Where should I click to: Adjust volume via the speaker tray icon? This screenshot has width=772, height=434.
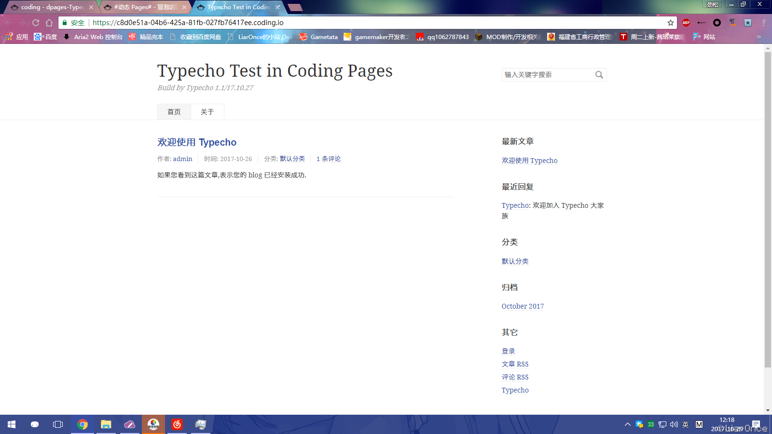(674, 424)
